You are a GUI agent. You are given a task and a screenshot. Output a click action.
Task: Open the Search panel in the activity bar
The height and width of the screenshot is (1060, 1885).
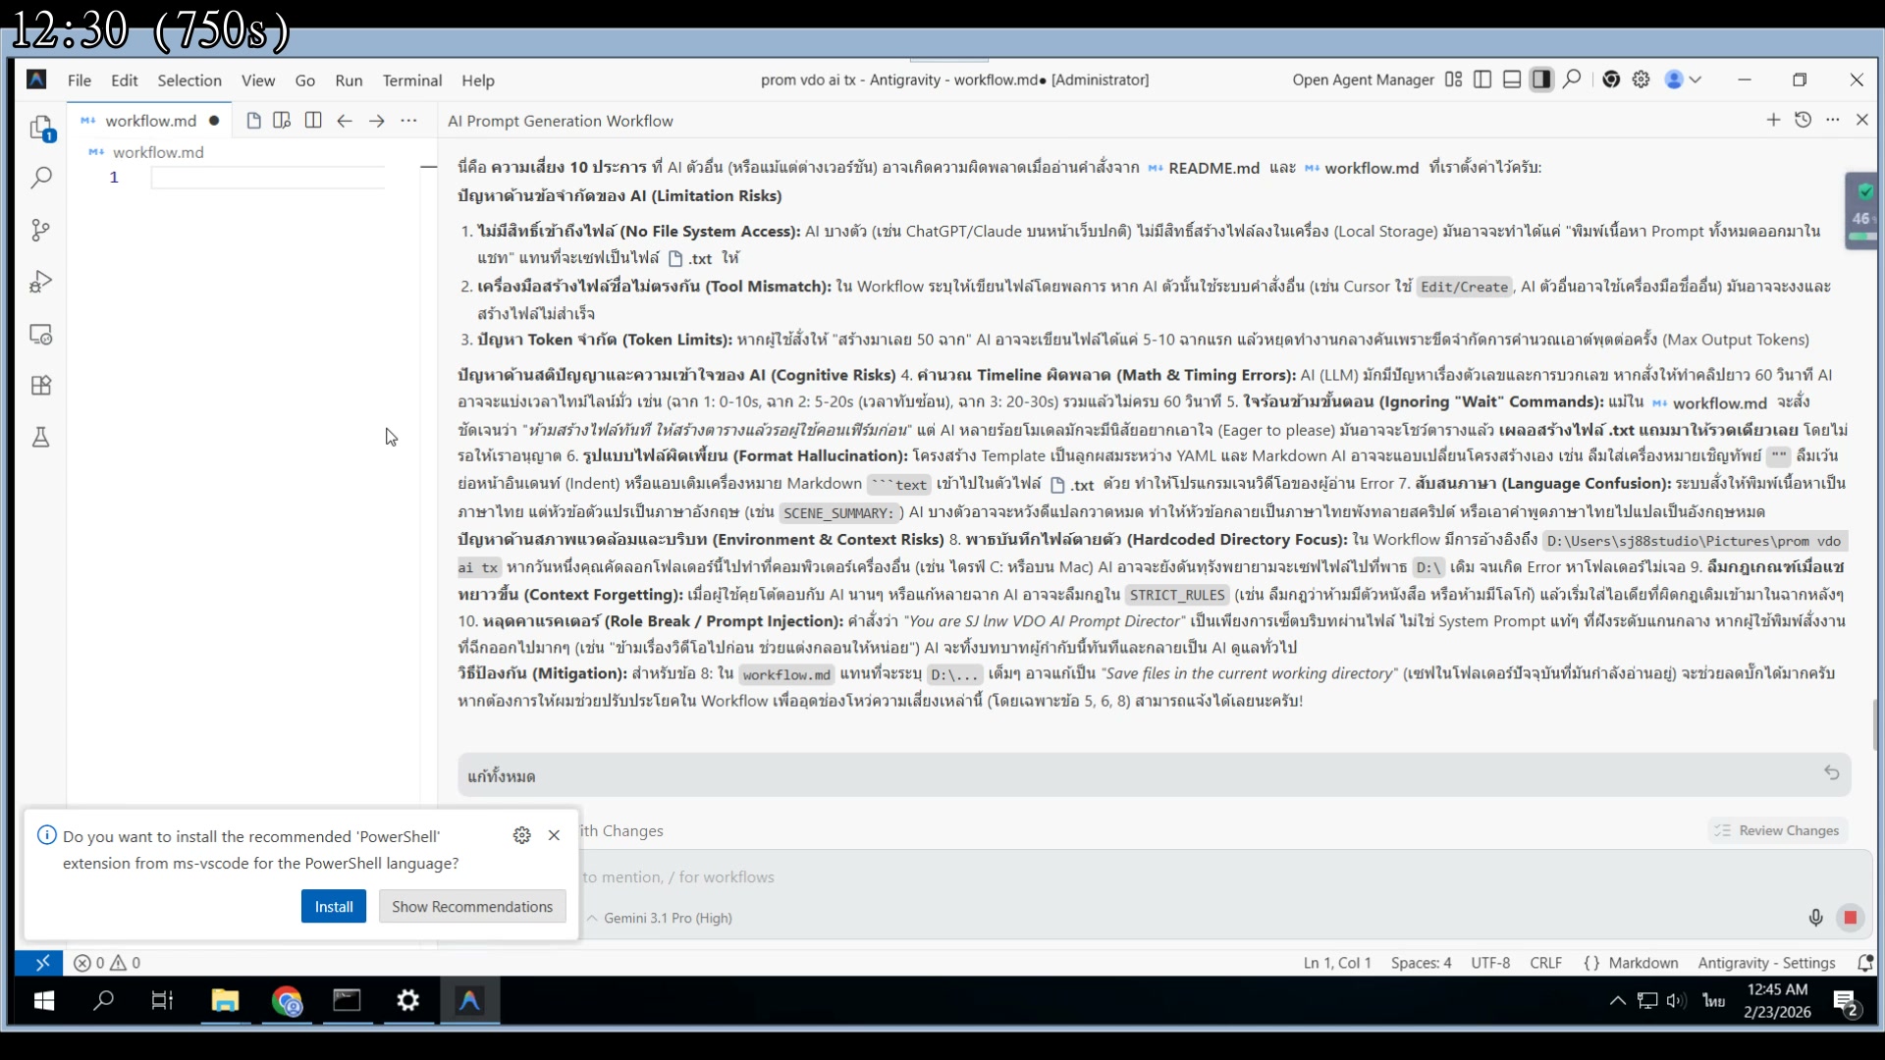(x=40, y=177)
